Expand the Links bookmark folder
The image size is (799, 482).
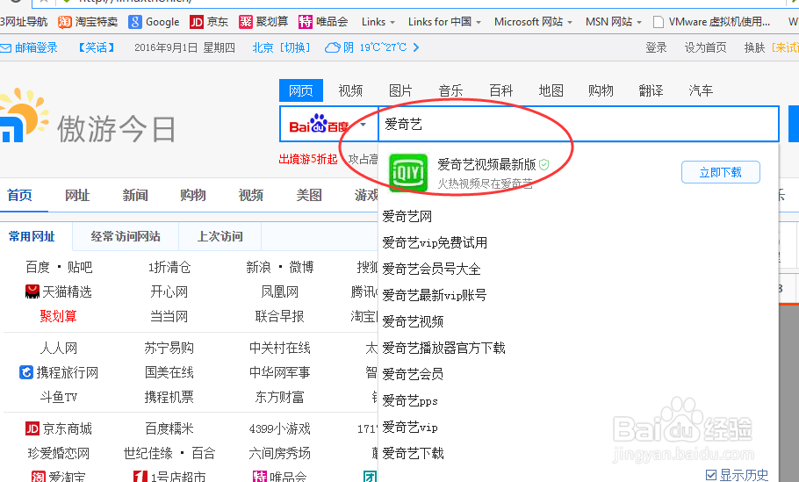coord(378,22)
